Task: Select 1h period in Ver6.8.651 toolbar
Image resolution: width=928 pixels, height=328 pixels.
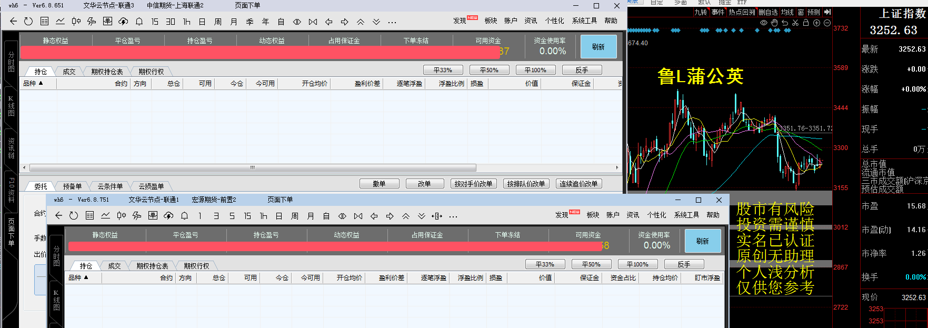Action: click(186, 22)
